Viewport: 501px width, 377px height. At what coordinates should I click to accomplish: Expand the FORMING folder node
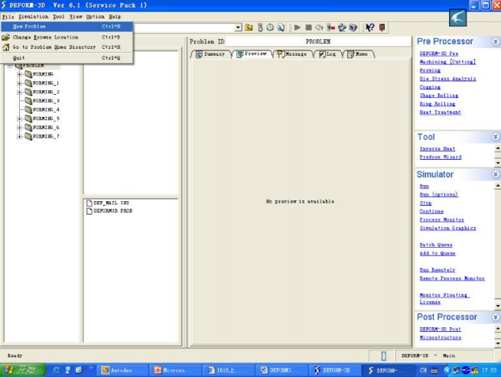tap(19, 74)
